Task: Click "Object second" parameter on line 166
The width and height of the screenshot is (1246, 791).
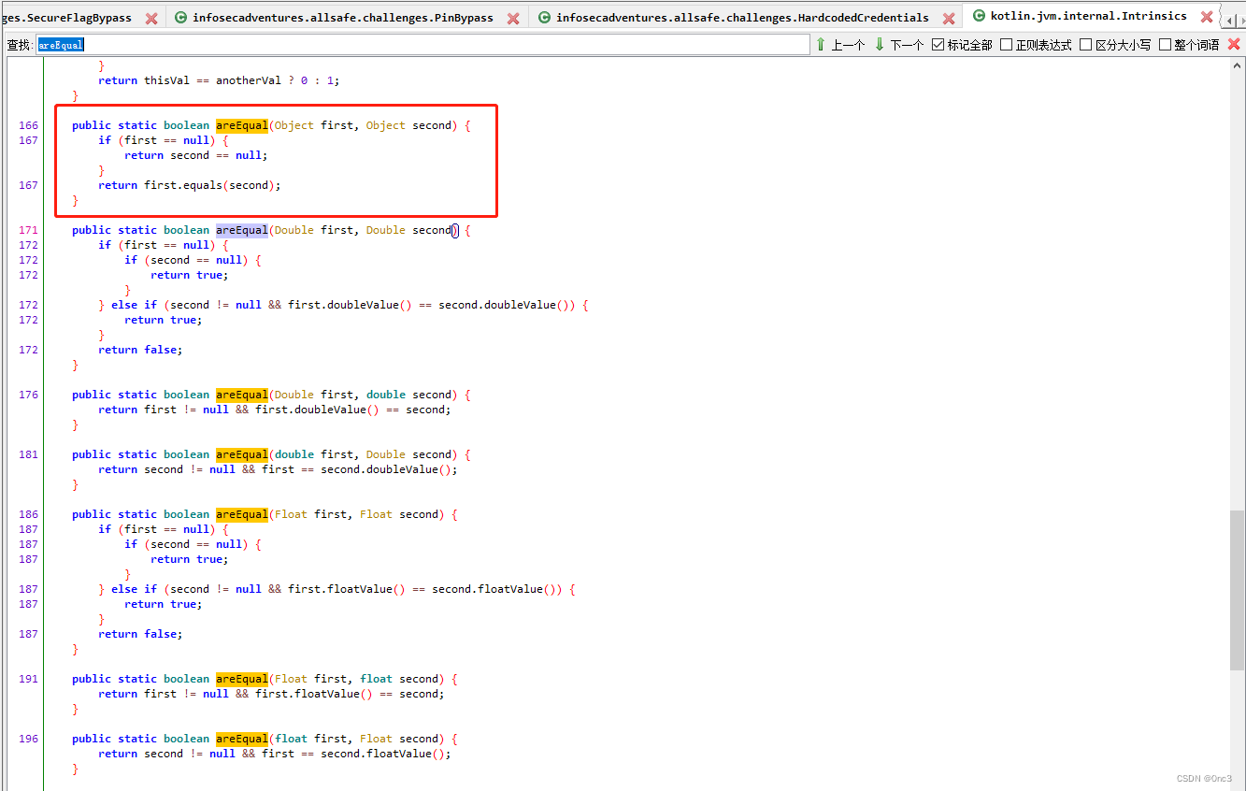Action: pyautogui.click(x=408, y=125)
